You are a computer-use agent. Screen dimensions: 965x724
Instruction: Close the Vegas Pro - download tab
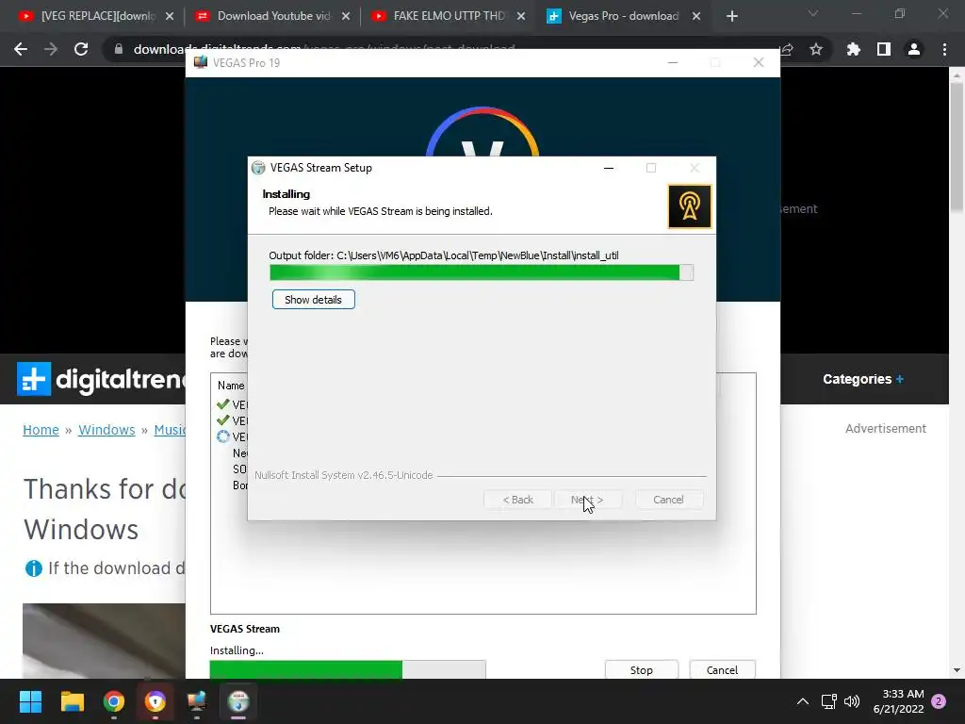click(696, 16)
